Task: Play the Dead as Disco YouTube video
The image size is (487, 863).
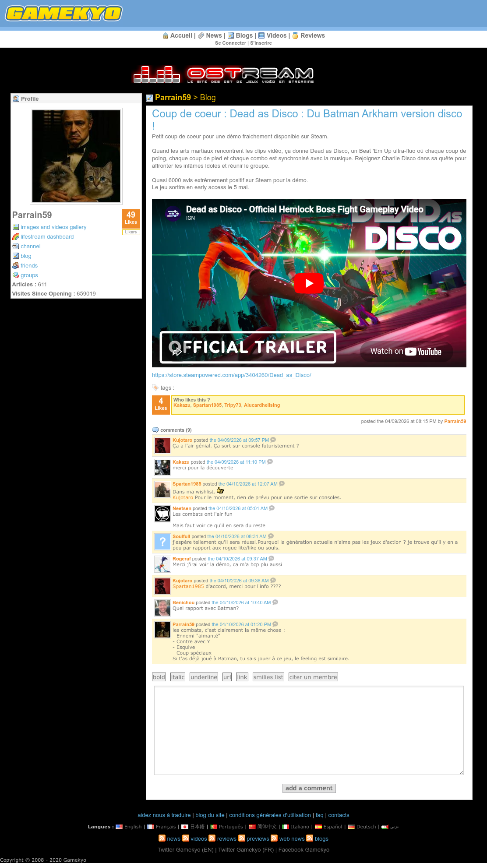Action: (309, 283)
